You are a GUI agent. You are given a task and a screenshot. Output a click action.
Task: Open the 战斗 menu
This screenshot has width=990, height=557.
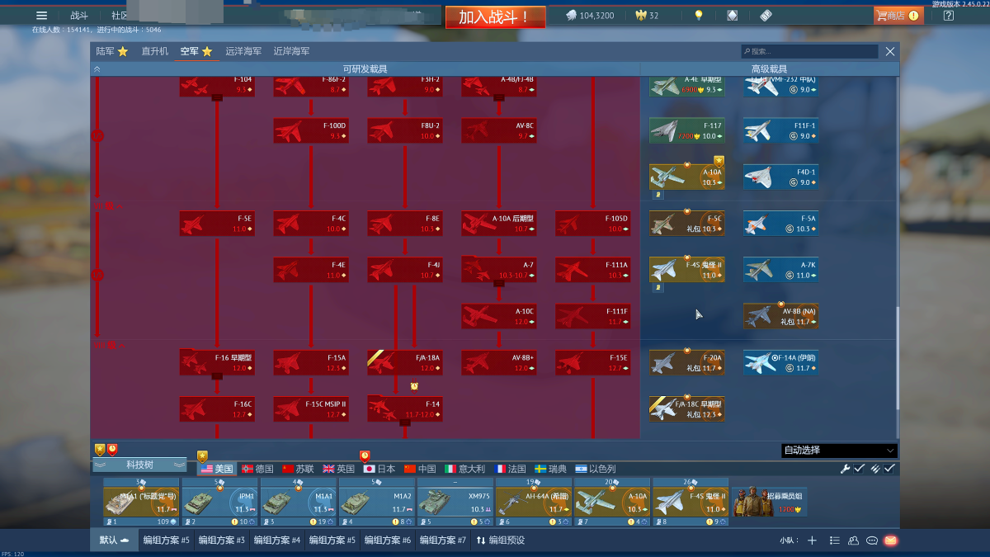coord(79,16)
